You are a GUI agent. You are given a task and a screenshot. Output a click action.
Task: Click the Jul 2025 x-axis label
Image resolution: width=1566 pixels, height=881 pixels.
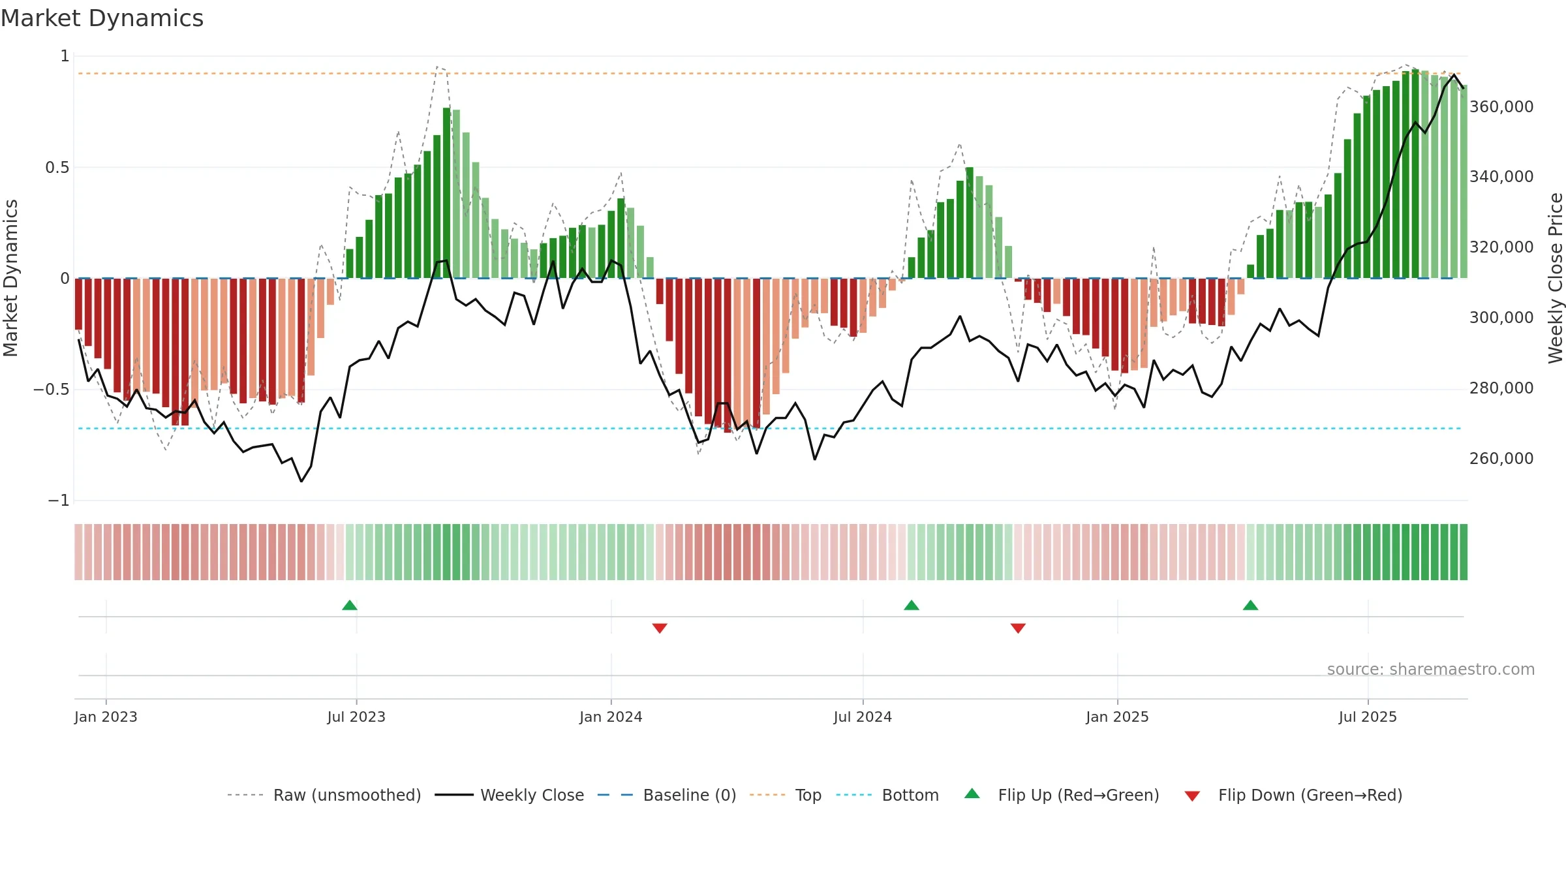click(x=1368, y=717)
